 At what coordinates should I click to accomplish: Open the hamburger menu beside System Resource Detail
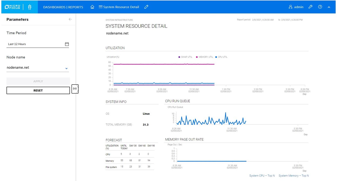(100, 7)
